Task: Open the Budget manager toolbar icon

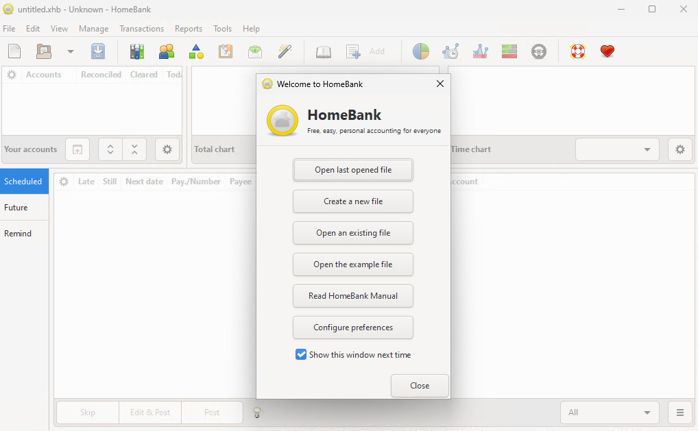Action: (x=255, y=51)
